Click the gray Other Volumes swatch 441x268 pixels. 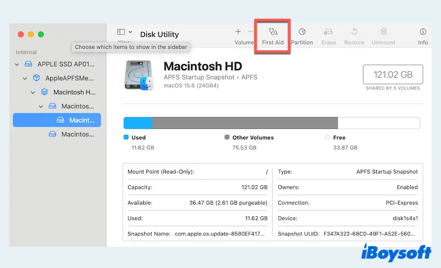227,137
